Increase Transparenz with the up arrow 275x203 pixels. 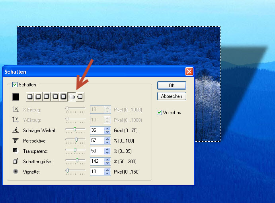tap(107, 149)
